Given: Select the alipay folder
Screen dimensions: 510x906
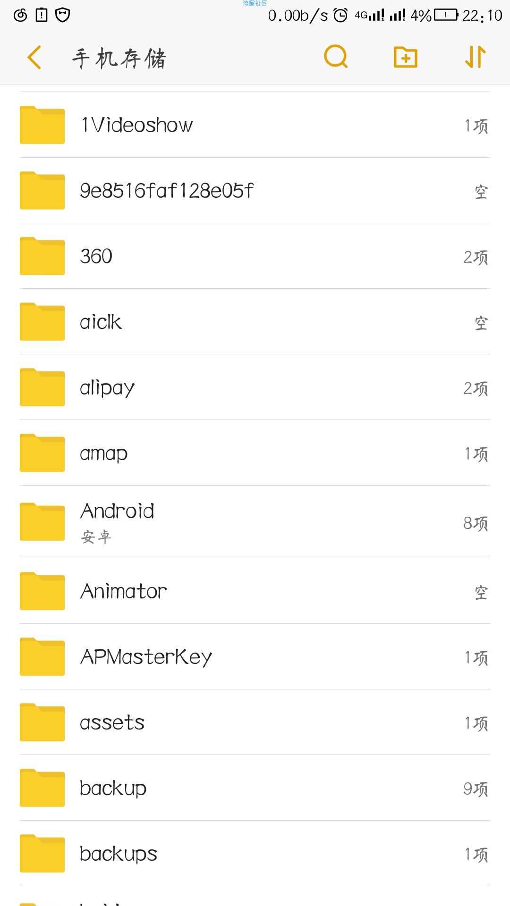Looking at the screenshot, I should coord(255,387).
